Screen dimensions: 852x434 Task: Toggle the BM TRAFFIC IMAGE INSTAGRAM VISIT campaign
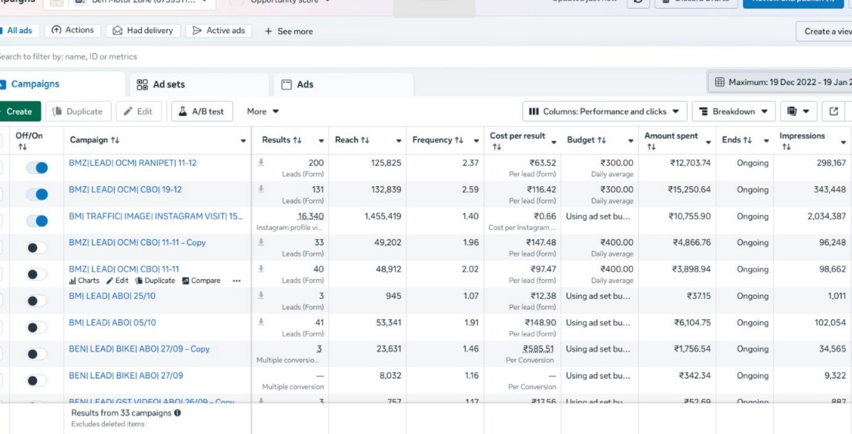[37, 221]
